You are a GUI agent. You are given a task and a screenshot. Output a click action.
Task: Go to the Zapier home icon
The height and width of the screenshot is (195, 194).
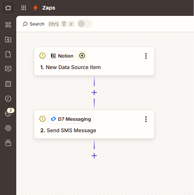click(x=8, y=8)
